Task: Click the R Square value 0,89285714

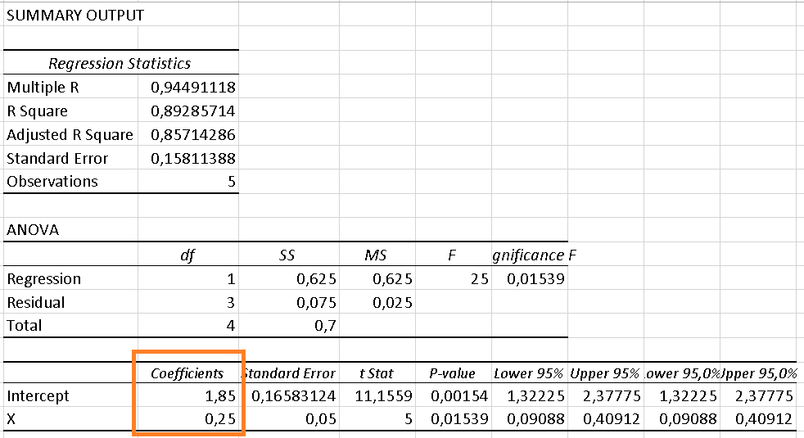Action: click(x=193, y=111)
